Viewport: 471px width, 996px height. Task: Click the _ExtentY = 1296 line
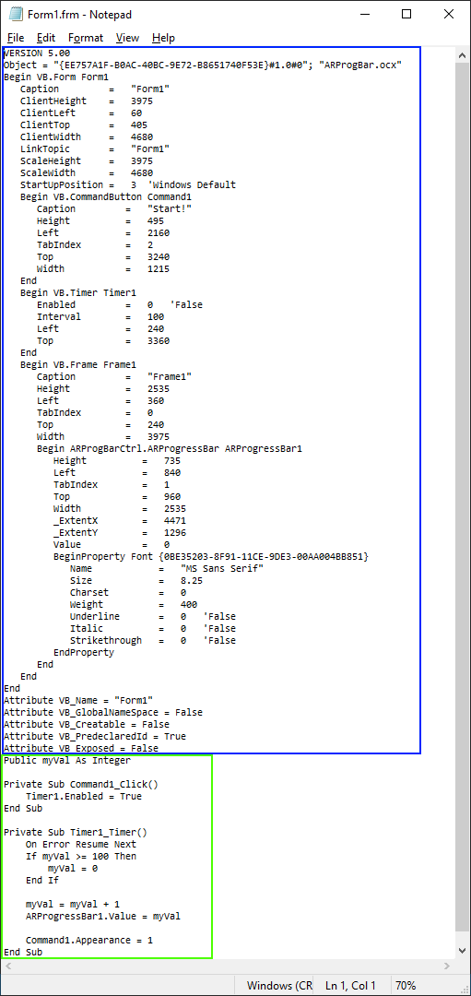pyautogui.click(x=120, y=533)
